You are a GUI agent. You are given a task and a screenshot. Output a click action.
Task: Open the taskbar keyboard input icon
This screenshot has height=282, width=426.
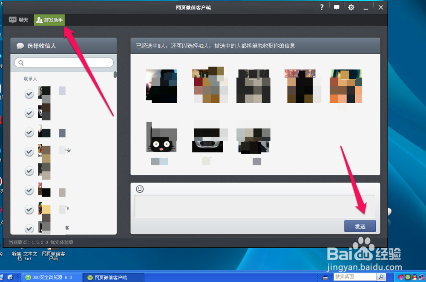click(325, 277)
